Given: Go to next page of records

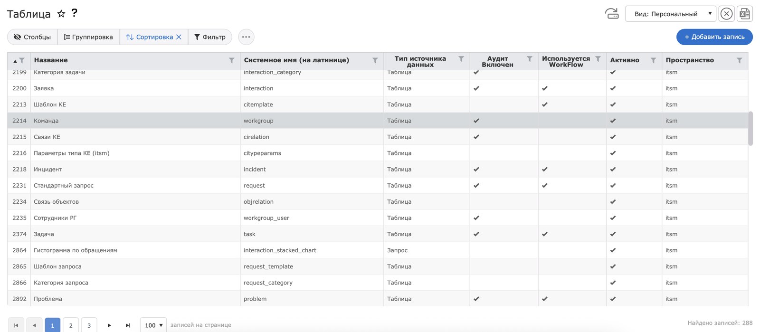Looking at the screenshot, I should coord(109,325).
